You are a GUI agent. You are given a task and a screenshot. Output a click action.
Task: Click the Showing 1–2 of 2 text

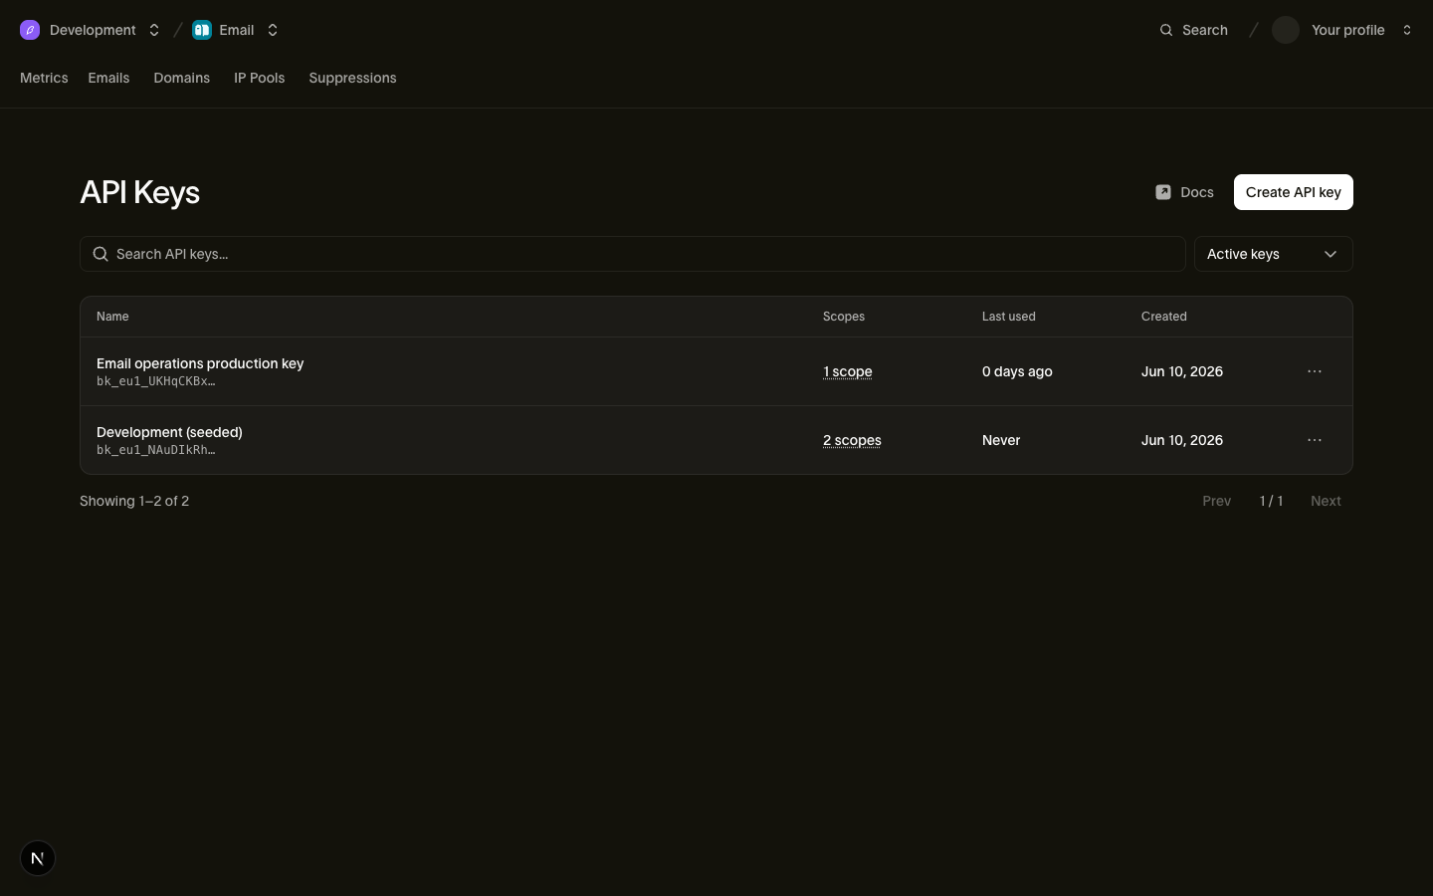click(x=134, y=501)
